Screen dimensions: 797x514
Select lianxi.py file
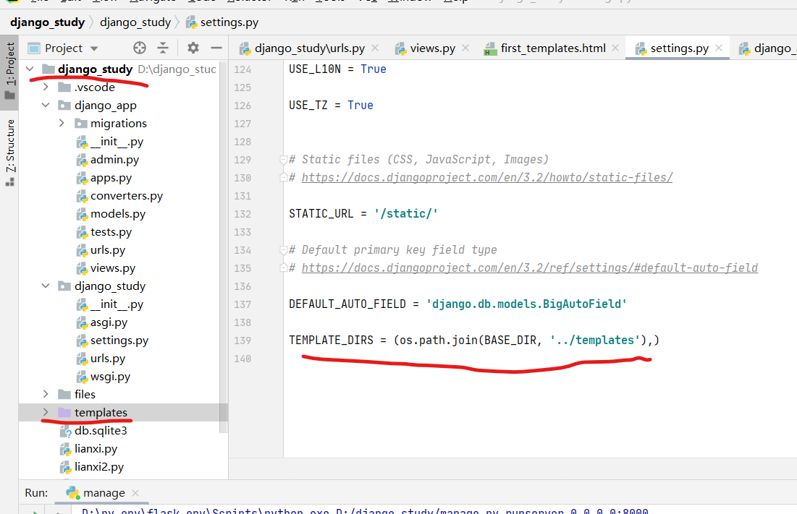96,449
